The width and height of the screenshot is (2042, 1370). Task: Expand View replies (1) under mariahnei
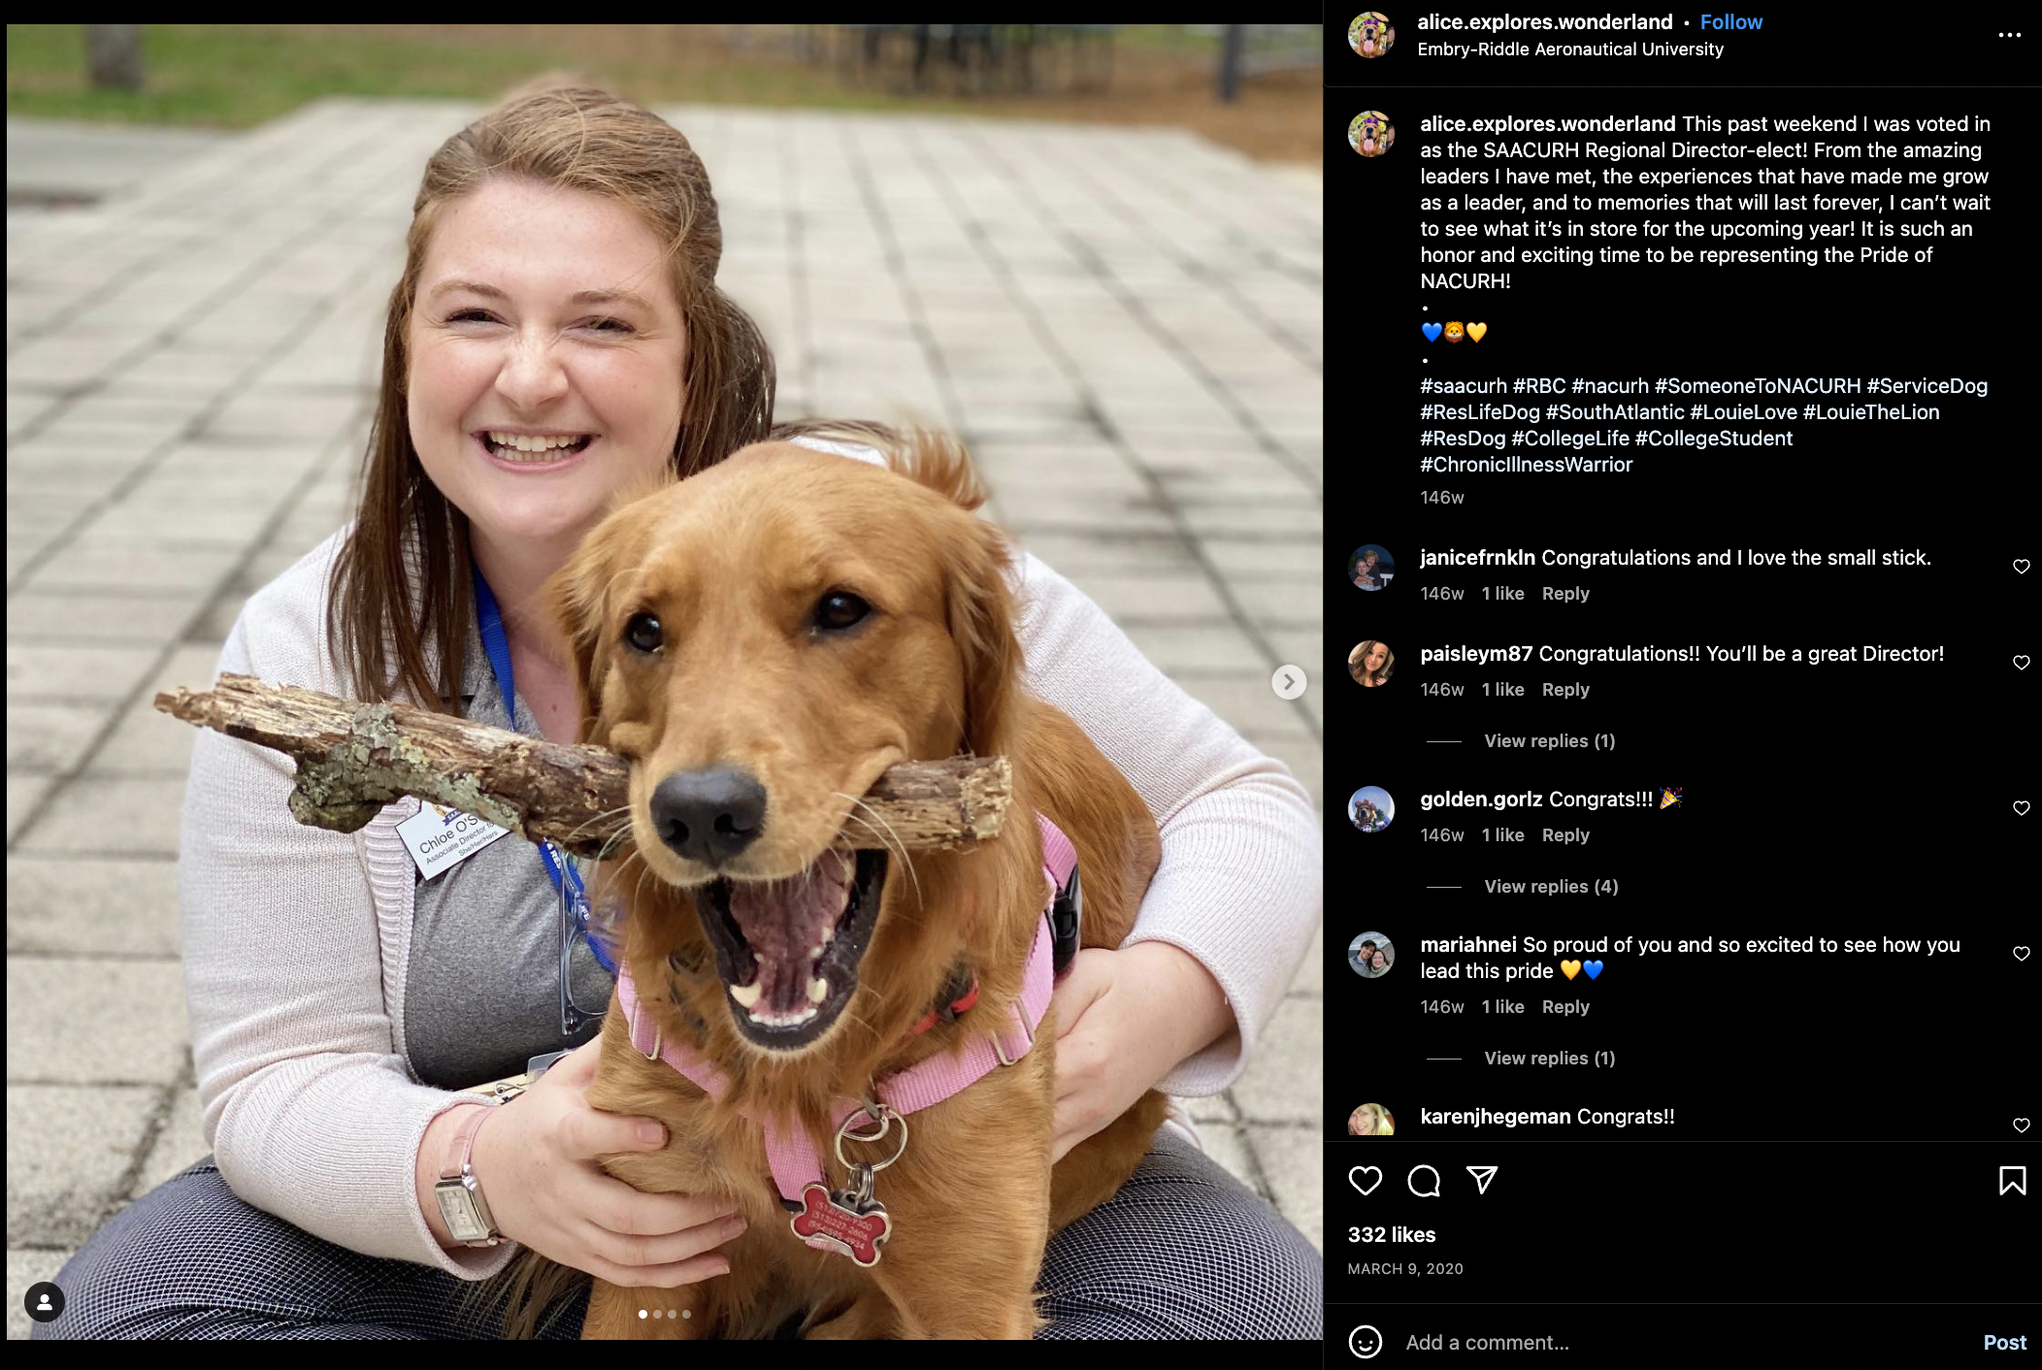[1550, 1058]
